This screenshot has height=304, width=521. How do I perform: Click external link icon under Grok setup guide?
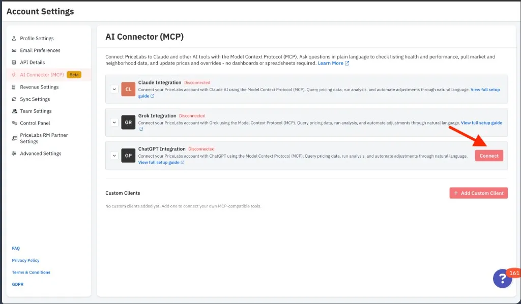point(141,129)
